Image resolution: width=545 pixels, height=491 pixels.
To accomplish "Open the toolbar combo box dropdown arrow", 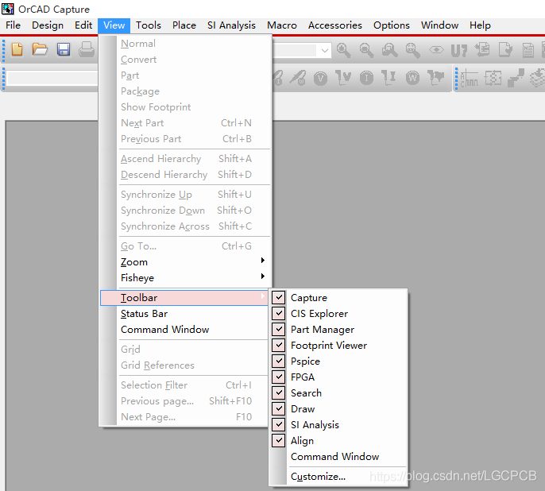I will tap(325, 50).
